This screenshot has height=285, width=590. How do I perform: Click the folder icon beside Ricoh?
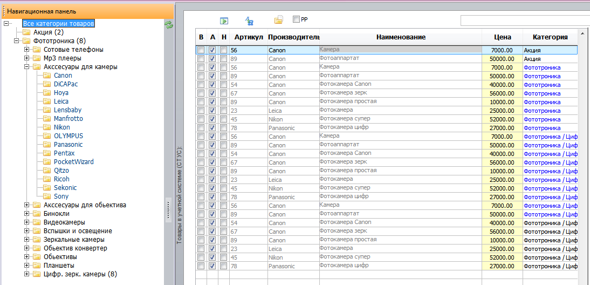point(47,179)
